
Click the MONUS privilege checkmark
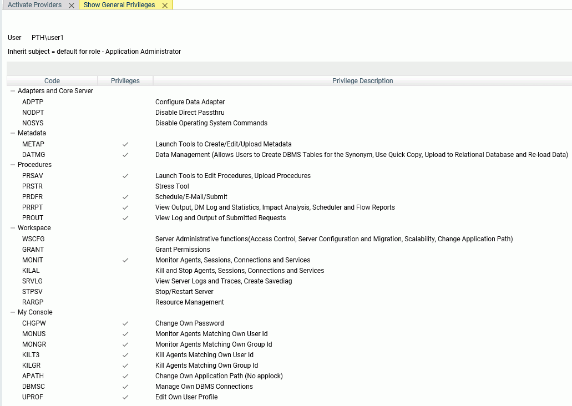[x=125, y=334]
